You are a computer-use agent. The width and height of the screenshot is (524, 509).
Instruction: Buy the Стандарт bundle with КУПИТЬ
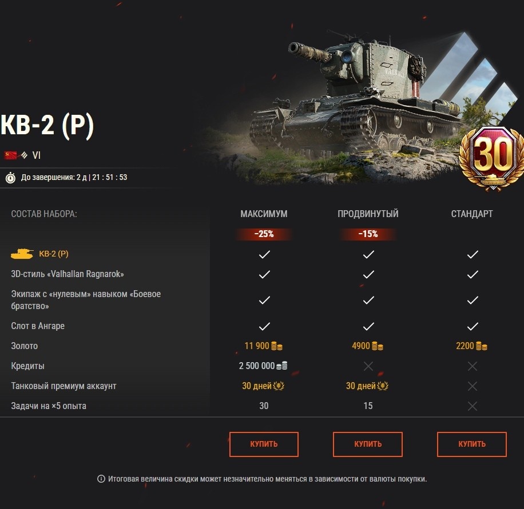pyautogui.click(x=472, y=444)
